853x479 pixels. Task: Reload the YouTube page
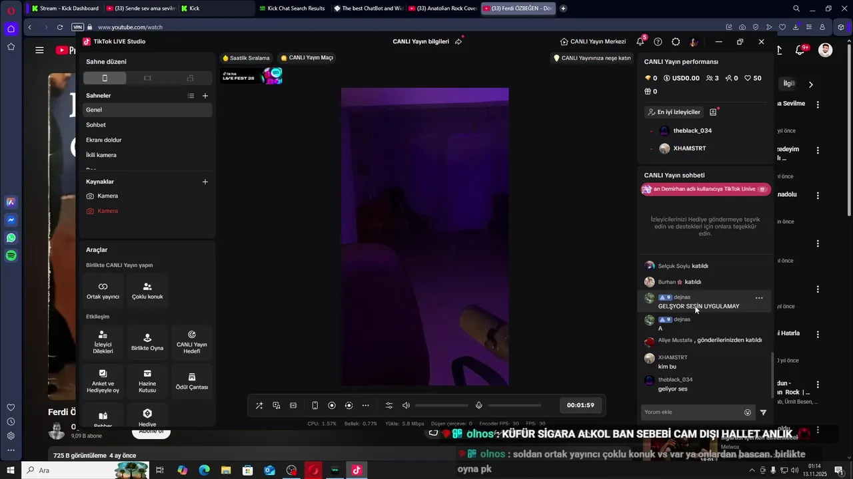60,27
